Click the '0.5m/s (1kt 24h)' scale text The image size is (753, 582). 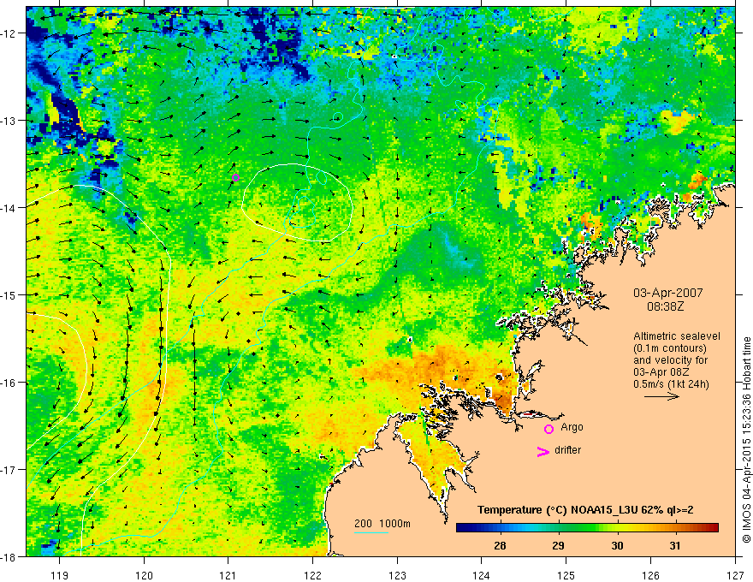[671, 384]
